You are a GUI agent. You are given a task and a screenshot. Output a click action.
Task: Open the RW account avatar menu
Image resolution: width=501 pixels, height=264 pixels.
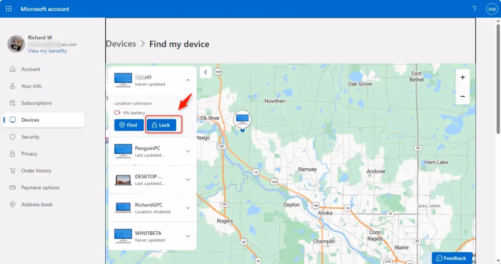click(x=492, y=9)
